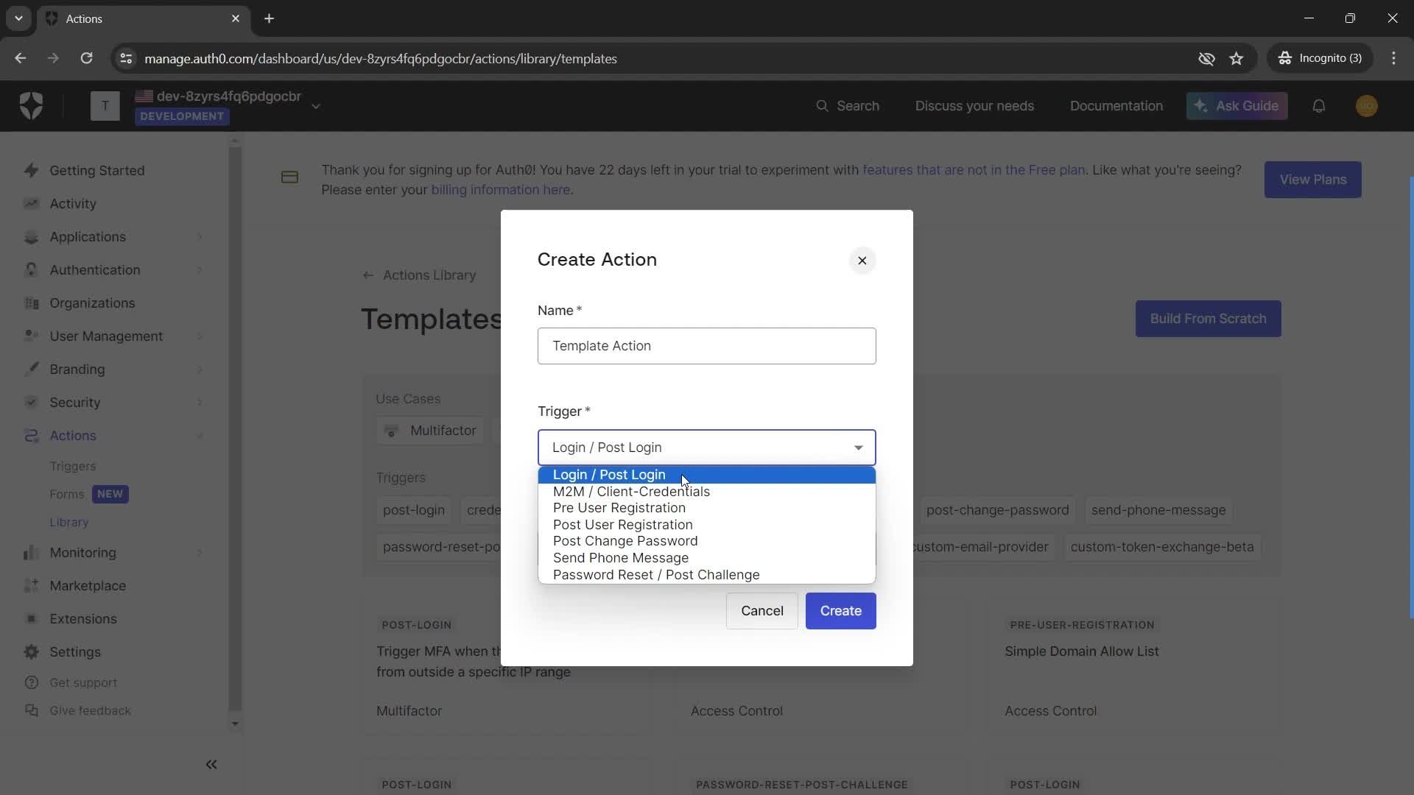Click the Branding pen icon

[31, 370]
